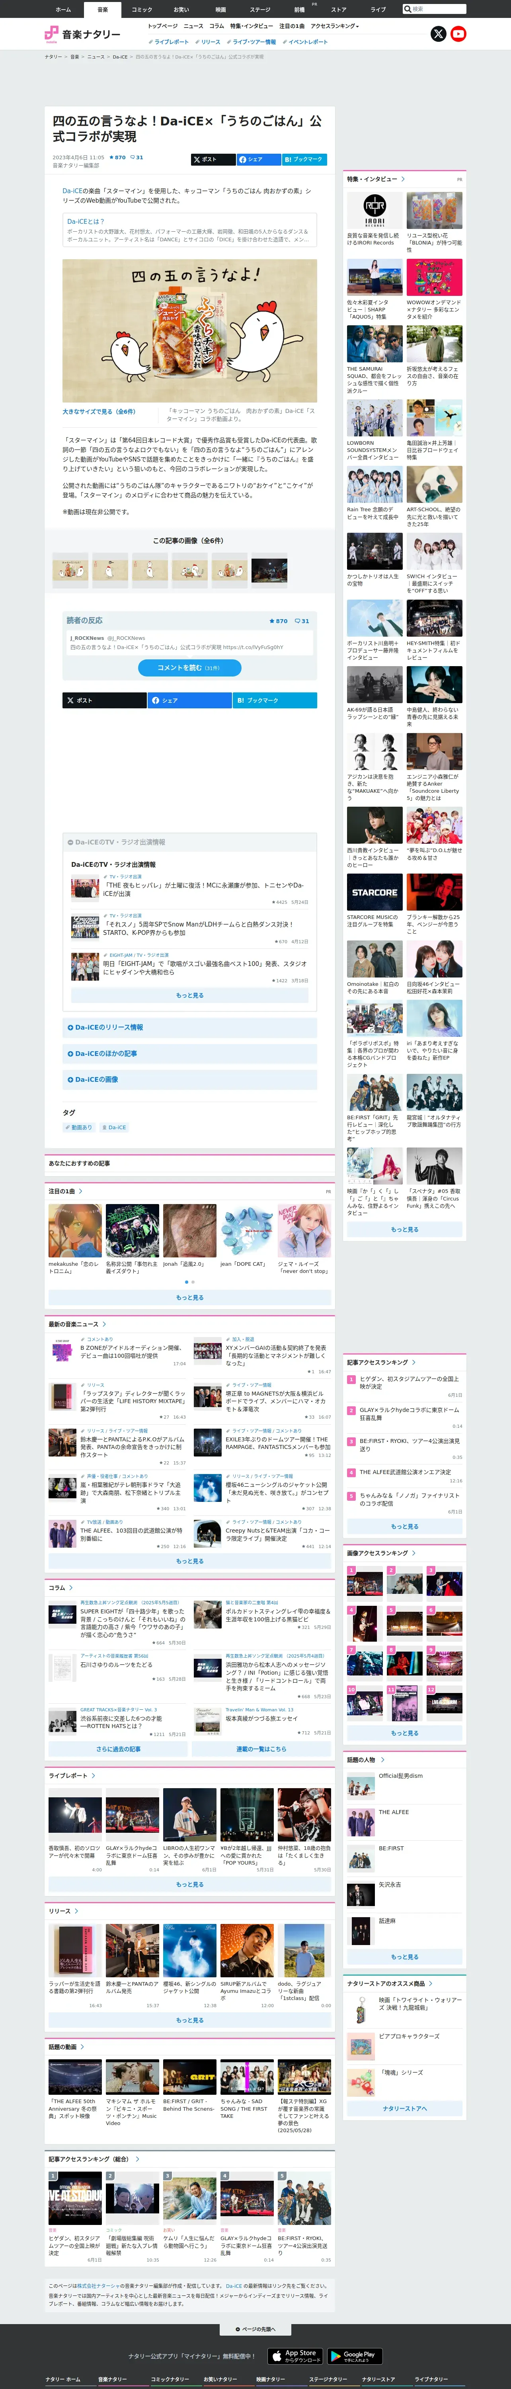Open the X (Twitter) icon in header
This screenshot has width=511, height=2389.
(439, 33)
